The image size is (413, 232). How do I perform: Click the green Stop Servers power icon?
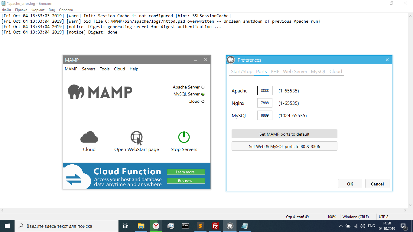pyautogui.click(x=184, y=137)
